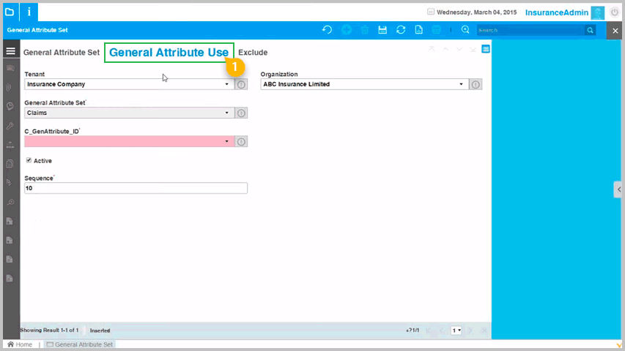Click the 'Inserted' status text
The image size is (625, 351).
click(100, 331)
